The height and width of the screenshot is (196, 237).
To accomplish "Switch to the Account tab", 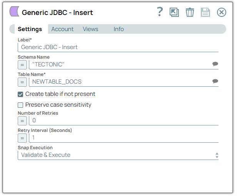I will [62, 29].
